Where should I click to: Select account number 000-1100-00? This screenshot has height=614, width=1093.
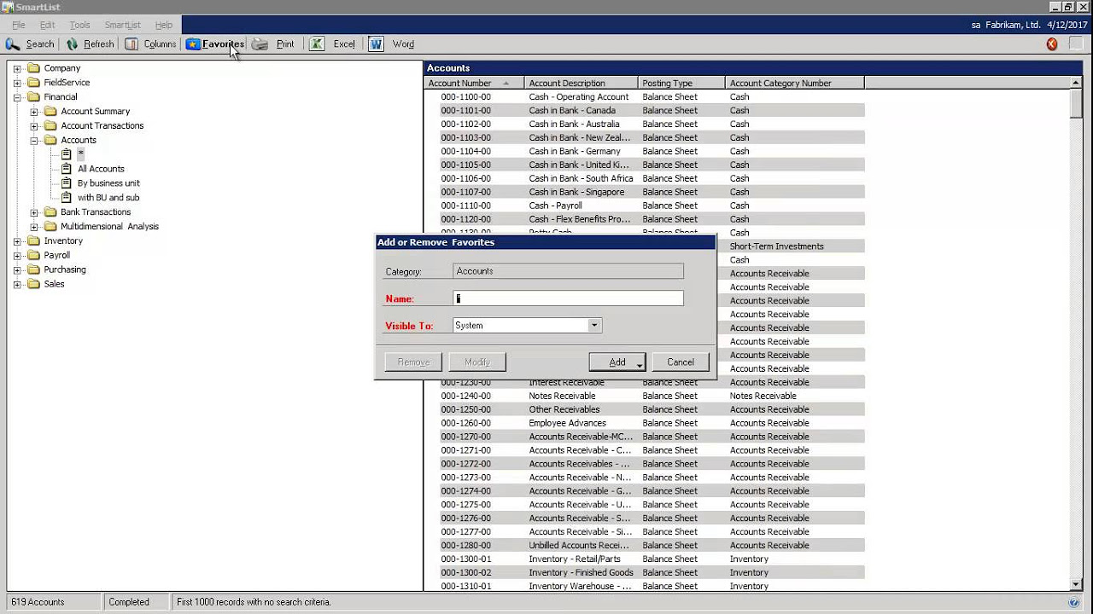click(465, 97)
